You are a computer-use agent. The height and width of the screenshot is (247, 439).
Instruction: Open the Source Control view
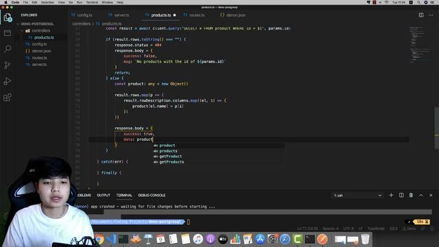coord(8,65)
